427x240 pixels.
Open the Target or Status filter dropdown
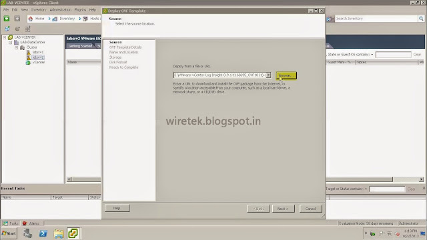(366, 189)
